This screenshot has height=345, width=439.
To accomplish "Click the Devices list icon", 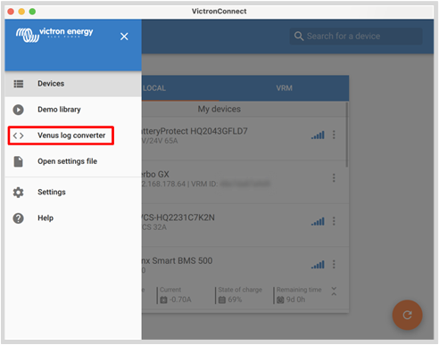I will coord(19,84).
